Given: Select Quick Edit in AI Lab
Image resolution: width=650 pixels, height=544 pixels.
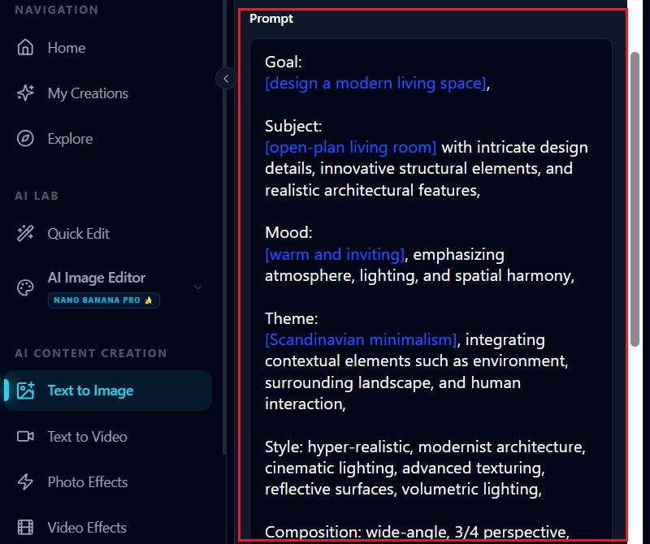Looking at the screenshot, I should pyautogui.click(x=78, y=234).
